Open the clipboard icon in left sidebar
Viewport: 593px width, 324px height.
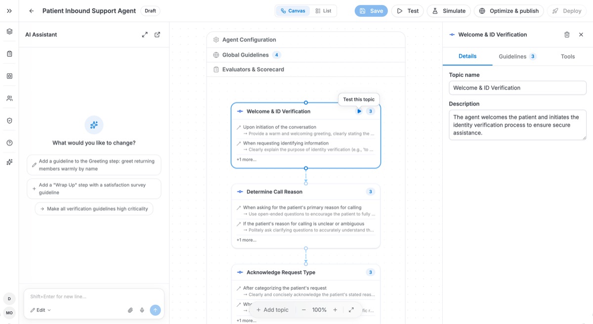pos(9,54)
